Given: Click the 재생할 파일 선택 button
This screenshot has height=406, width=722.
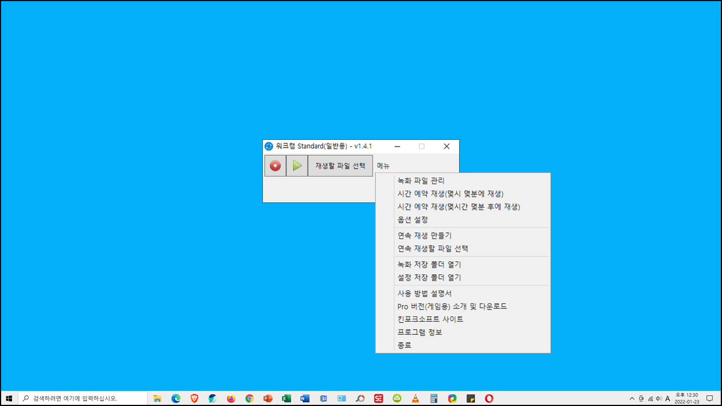Looking at the screenshot, I should pos(340,166).
